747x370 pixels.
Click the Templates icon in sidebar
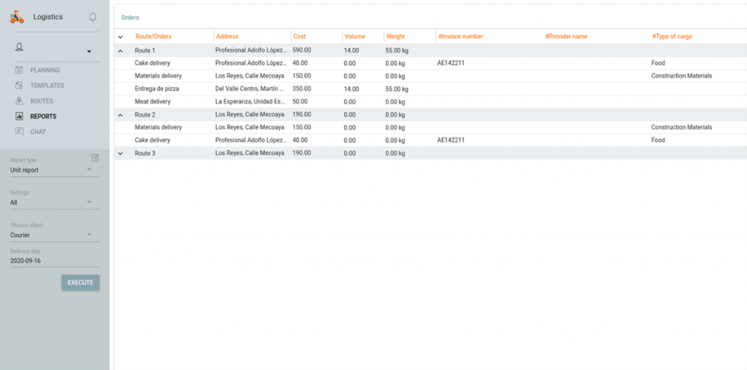coord(19,86)
